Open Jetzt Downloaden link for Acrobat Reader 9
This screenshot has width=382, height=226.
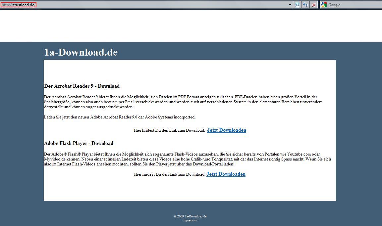click(227, 130)
